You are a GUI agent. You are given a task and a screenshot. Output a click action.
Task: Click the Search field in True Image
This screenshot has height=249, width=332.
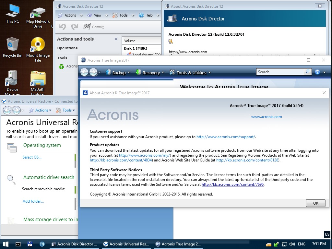pyautogui.click(x=280, y=72)
